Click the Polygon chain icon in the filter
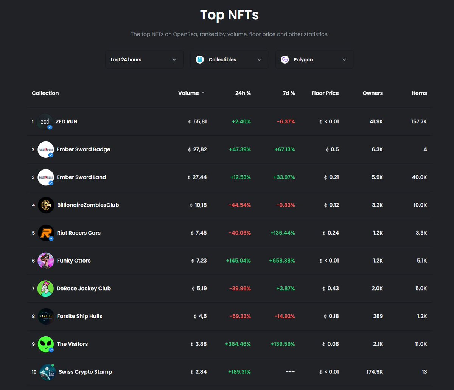Viewport: 454px width, 390px height. pos(285,59)
